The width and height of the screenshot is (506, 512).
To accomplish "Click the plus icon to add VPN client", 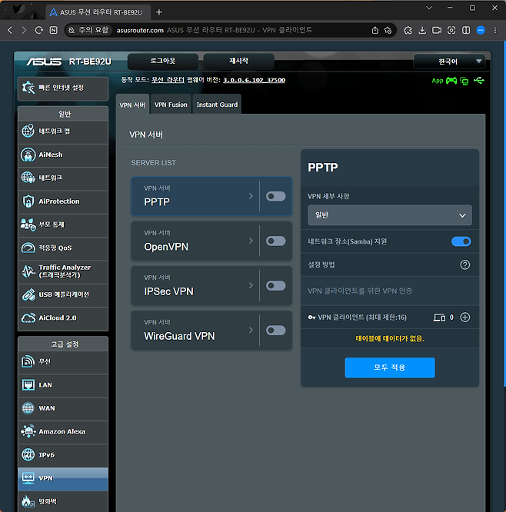I will 464,317.
